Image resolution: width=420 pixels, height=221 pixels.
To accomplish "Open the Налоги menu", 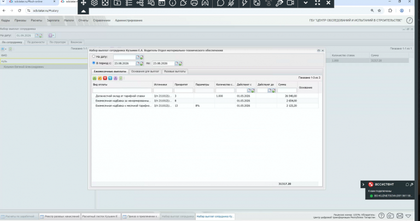I will tap(69, 20).
